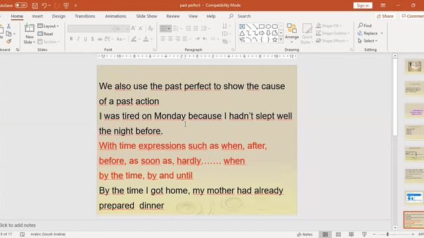
Task: Open the font size dropdown
Action: (x=127, y=28)
